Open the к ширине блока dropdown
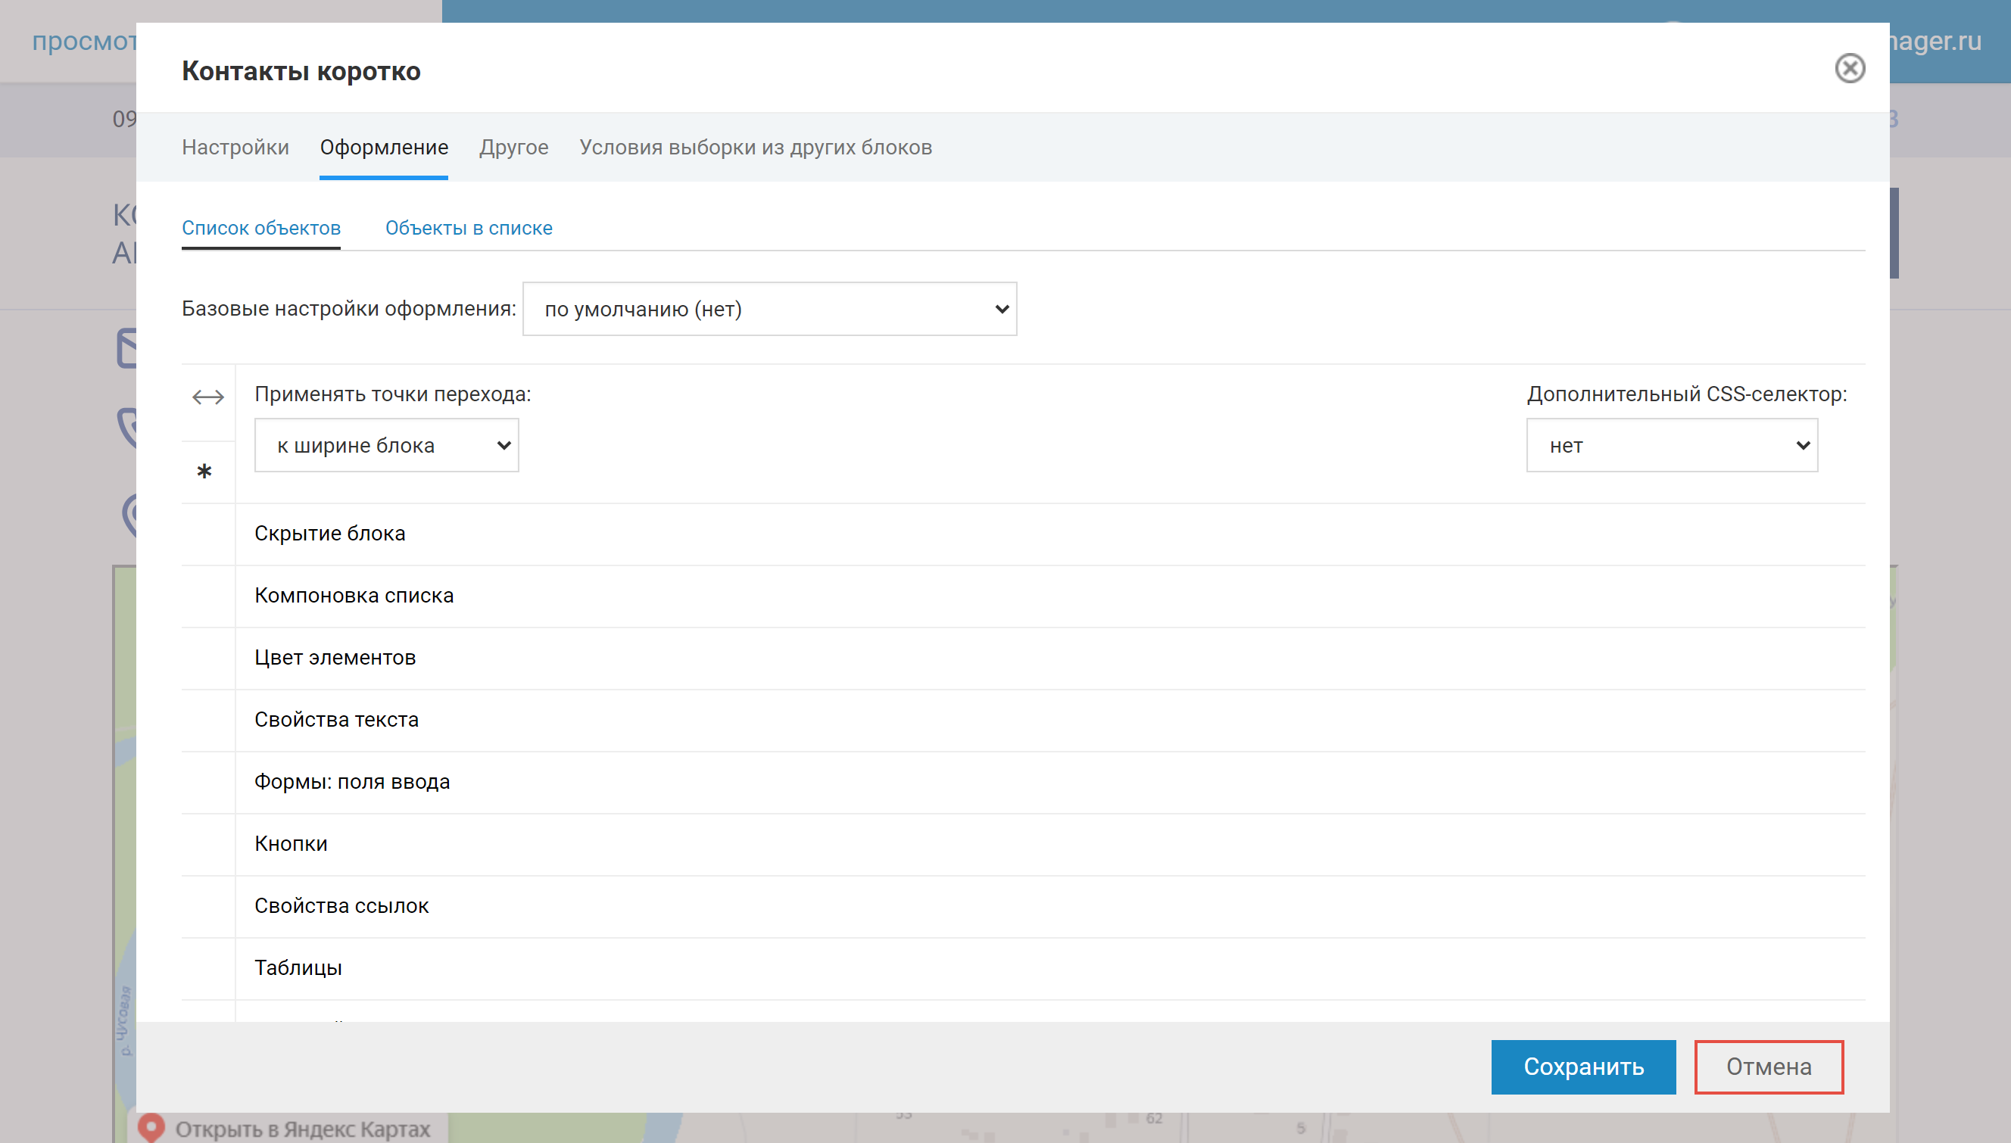The image size is (2011, 1143). [386, 446]
